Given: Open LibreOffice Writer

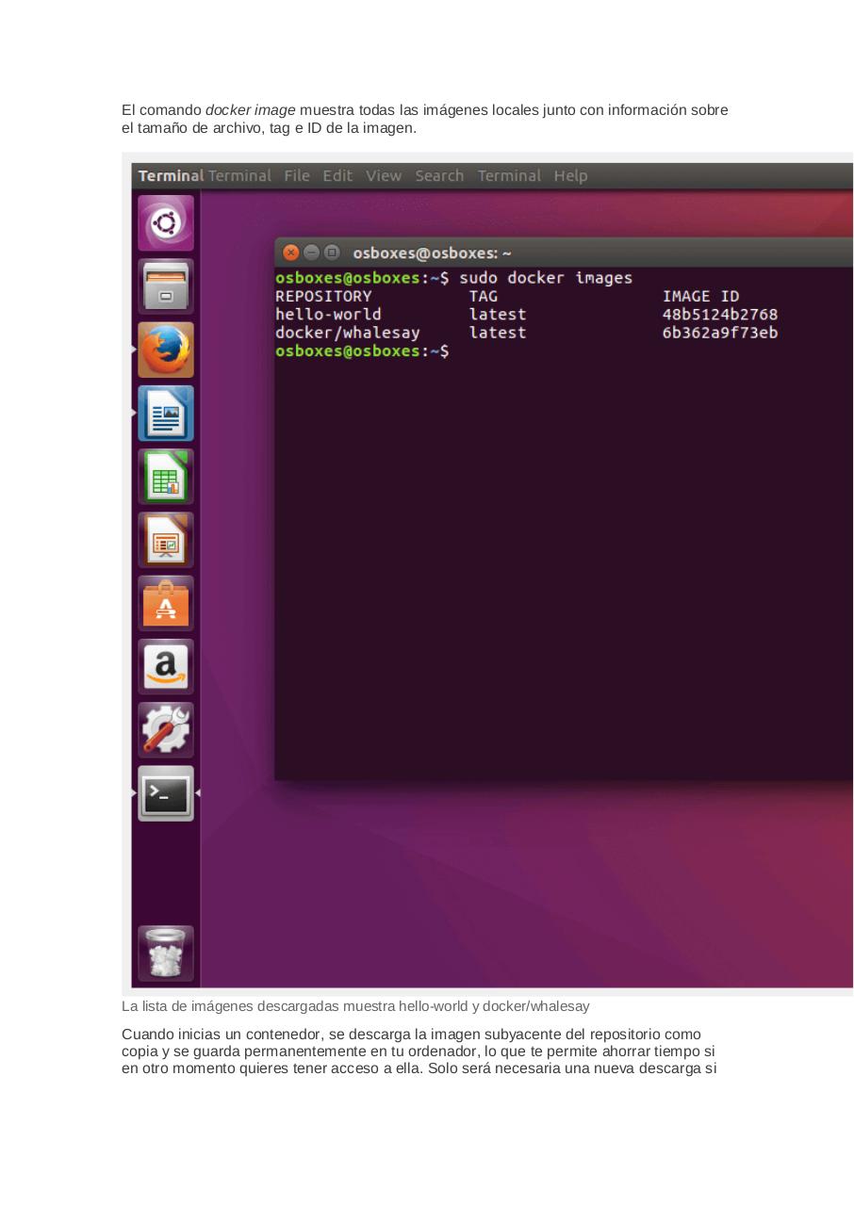Looking at the screenshot, I should (x=165, y=413).
